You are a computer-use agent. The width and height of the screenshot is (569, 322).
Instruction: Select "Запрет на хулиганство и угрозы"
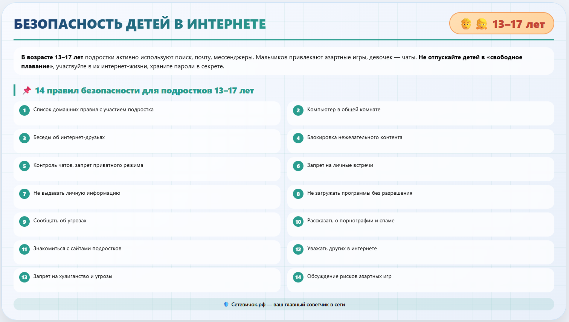coord(147,280)
